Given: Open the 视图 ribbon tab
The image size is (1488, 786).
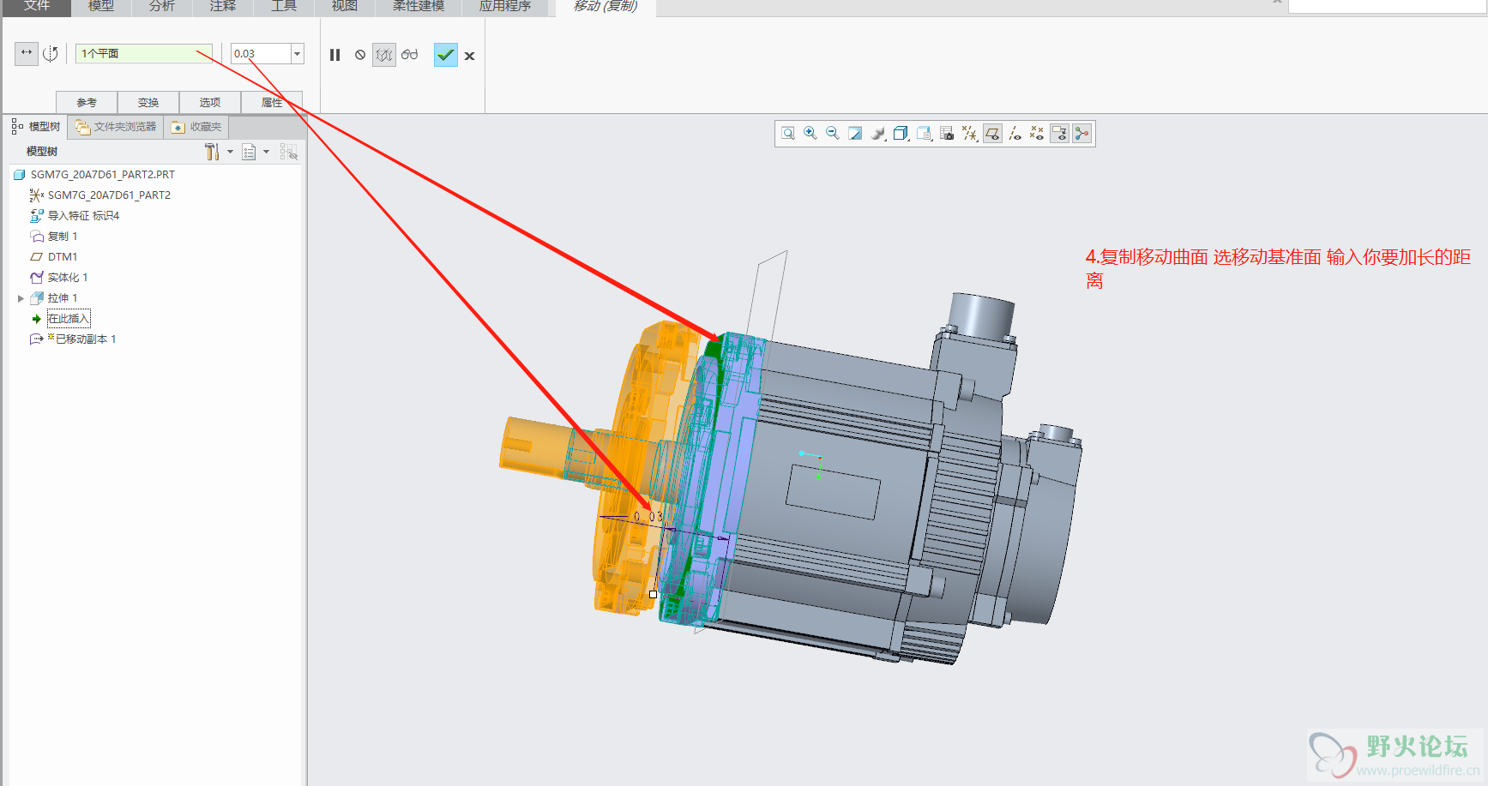Looking at the screenshot, I should 345,6.
